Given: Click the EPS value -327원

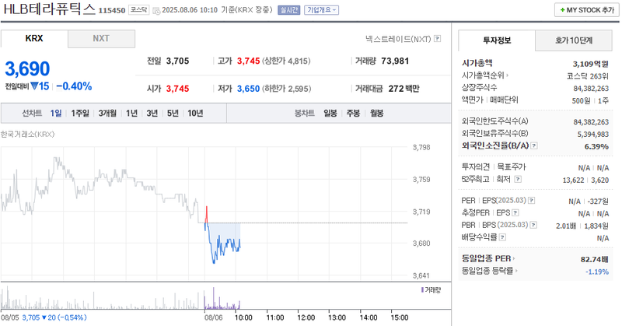Looking at the screenshot, I should coord(598,202).
